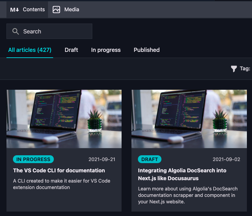Click the magnifying glass search icon

click(15, 31)
